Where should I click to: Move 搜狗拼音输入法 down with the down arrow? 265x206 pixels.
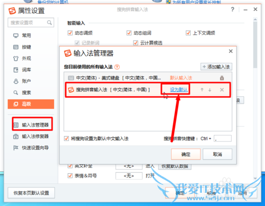[x=210, y=90]
